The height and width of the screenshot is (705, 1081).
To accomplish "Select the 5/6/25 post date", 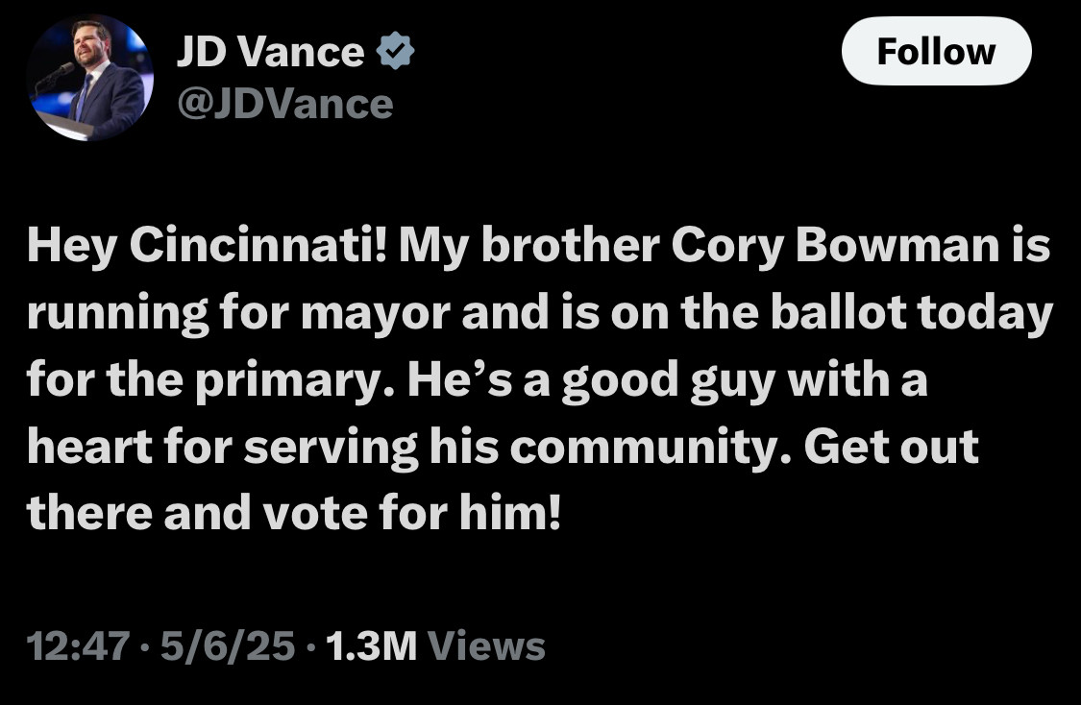I will click(228, 645).
